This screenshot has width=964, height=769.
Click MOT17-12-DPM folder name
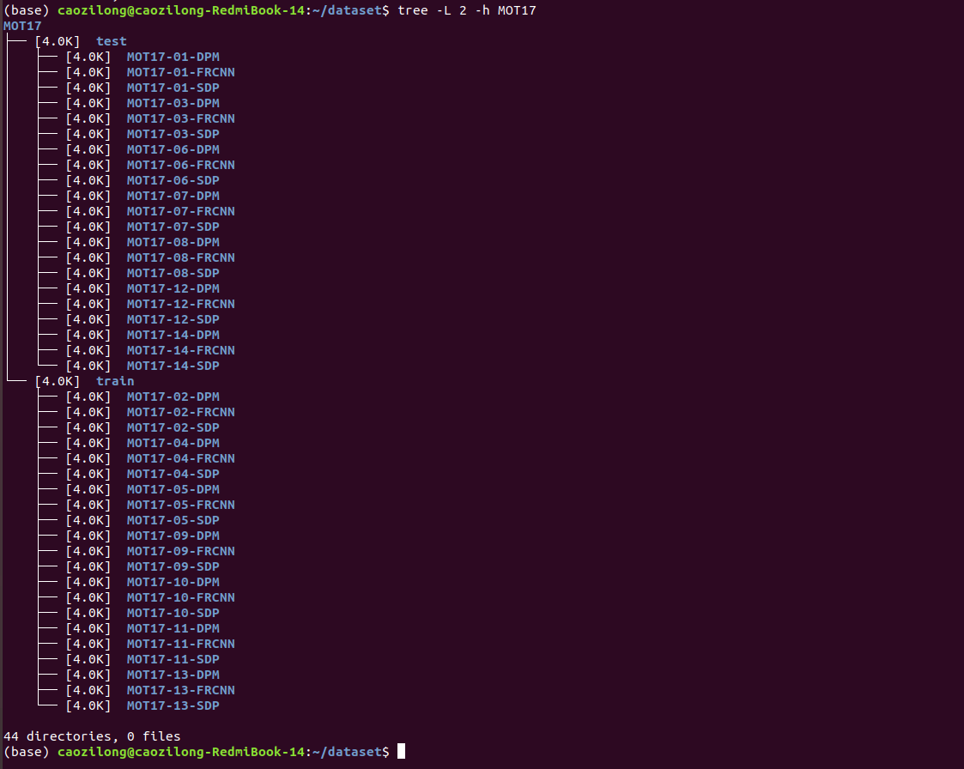point(173,288)
